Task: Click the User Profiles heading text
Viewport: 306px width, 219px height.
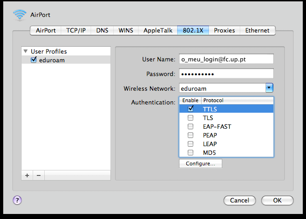Action: [49, 51]
